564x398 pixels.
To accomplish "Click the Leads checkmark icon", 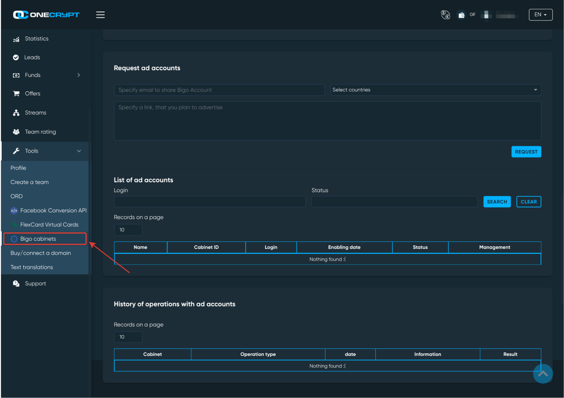I will [16, 58].
